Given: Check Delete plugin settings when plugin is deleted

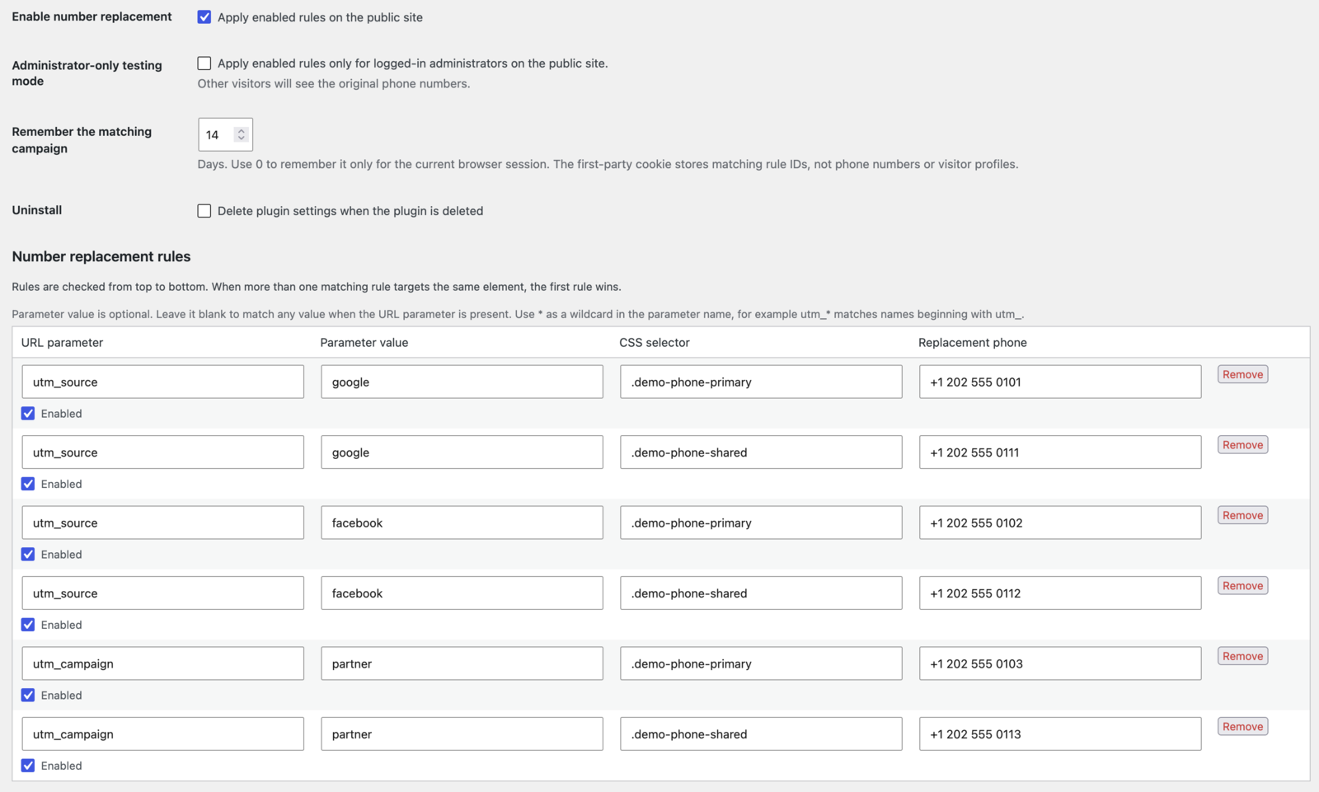Looking at the screenshot, I should pyautogui.click(x=204, y=211).
